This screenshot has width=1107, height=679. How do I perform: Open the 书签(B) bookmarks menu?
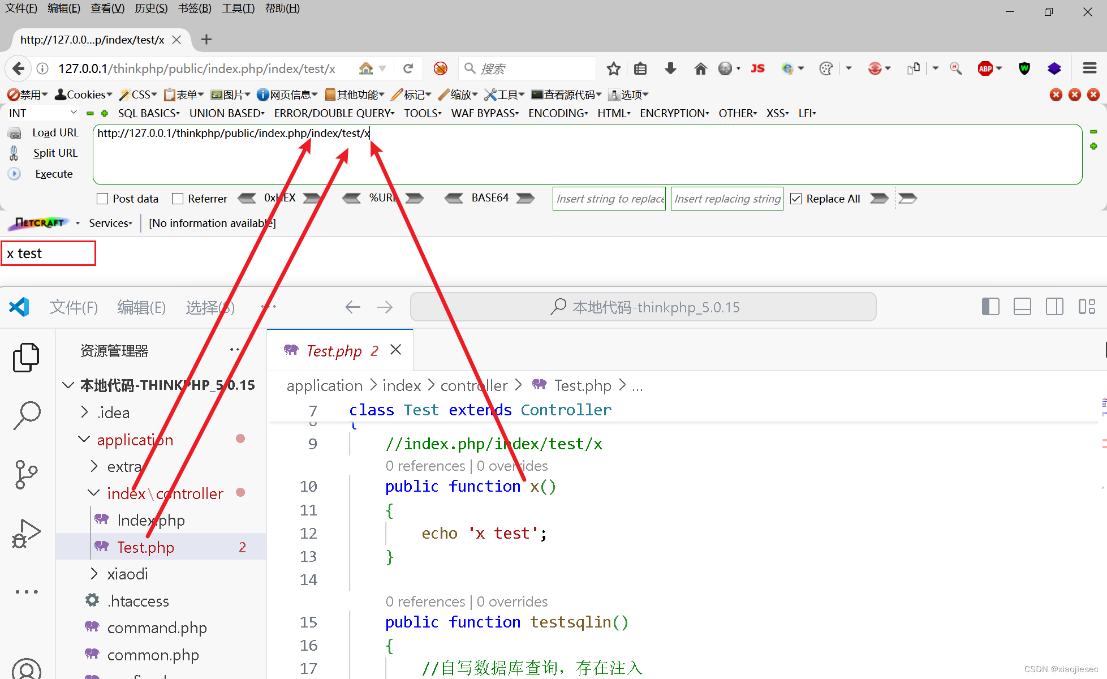pyautogui.click(x=195, y=8)
